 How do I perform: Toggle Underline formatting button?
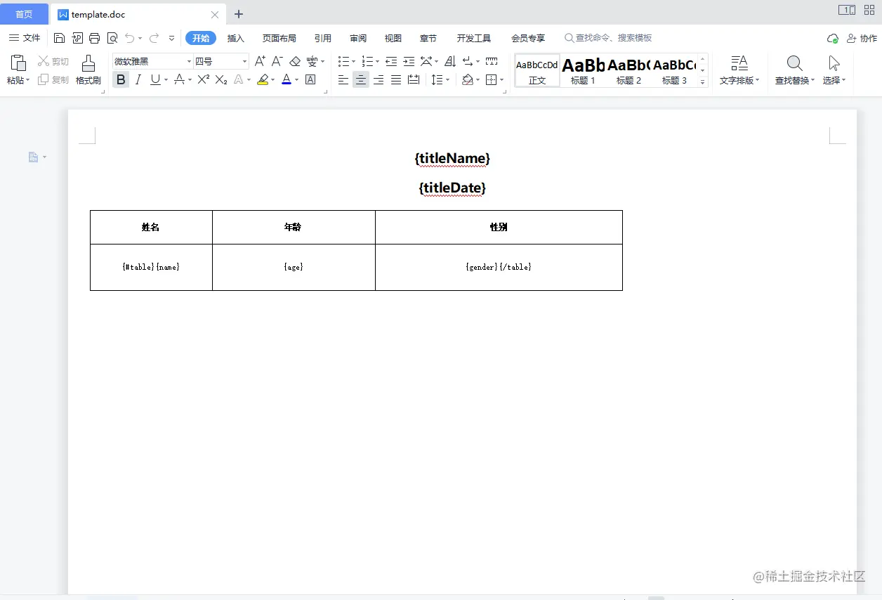coord(155,80)
